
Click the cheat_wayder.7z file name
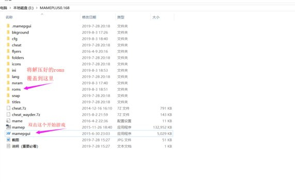point(26,115)
